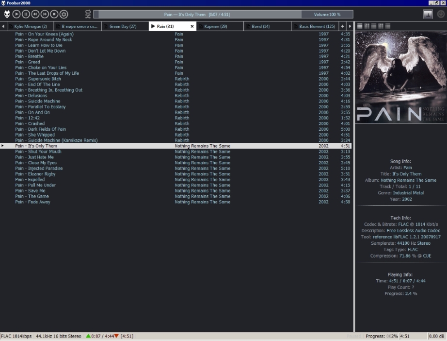Select track 'Pain - 12:42'

[x=176, y=118]
